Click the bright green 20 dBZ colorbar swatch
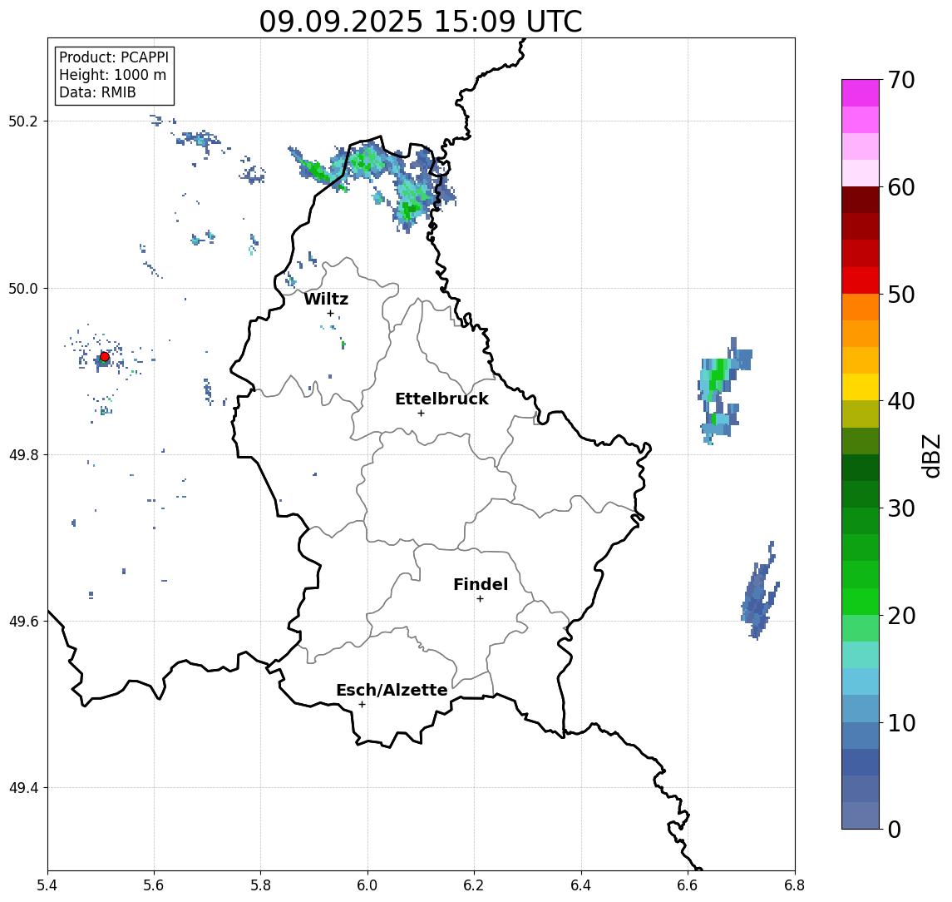This screenshot has height=902, width=952. click(861, 601)
